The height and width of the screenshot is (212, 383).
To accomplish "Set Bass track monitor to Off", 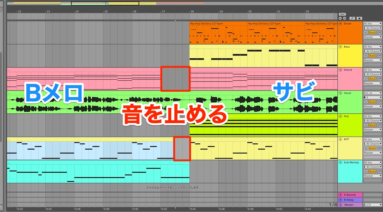I will click(379, 56).
